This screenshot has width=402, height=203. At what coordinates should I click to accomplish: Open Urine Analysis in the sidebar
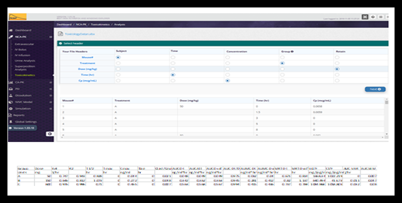click(25, 61)
